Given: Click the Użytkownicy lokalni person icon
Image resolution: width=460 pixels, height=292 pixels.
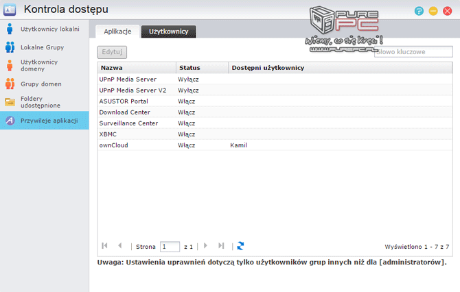Looking at the screenshot, I should 10,29.
